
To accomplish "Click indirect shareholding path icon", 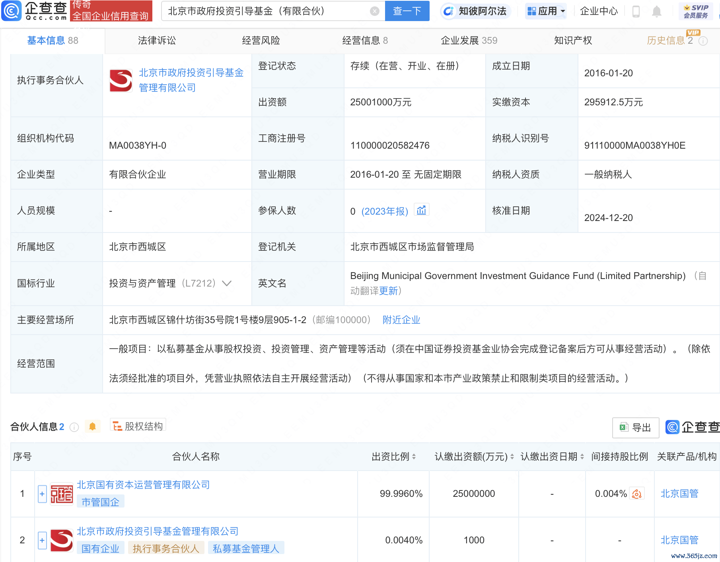I will click(x=637, y=494).
